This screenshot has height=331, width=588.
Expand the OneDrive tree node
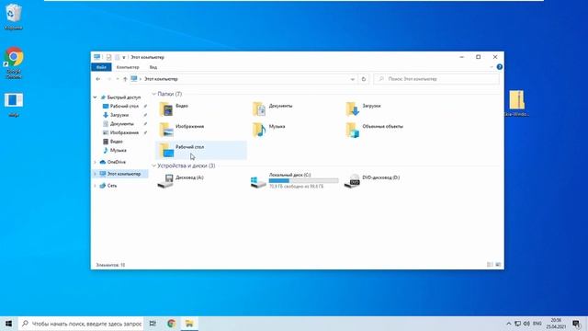(96, 162)
